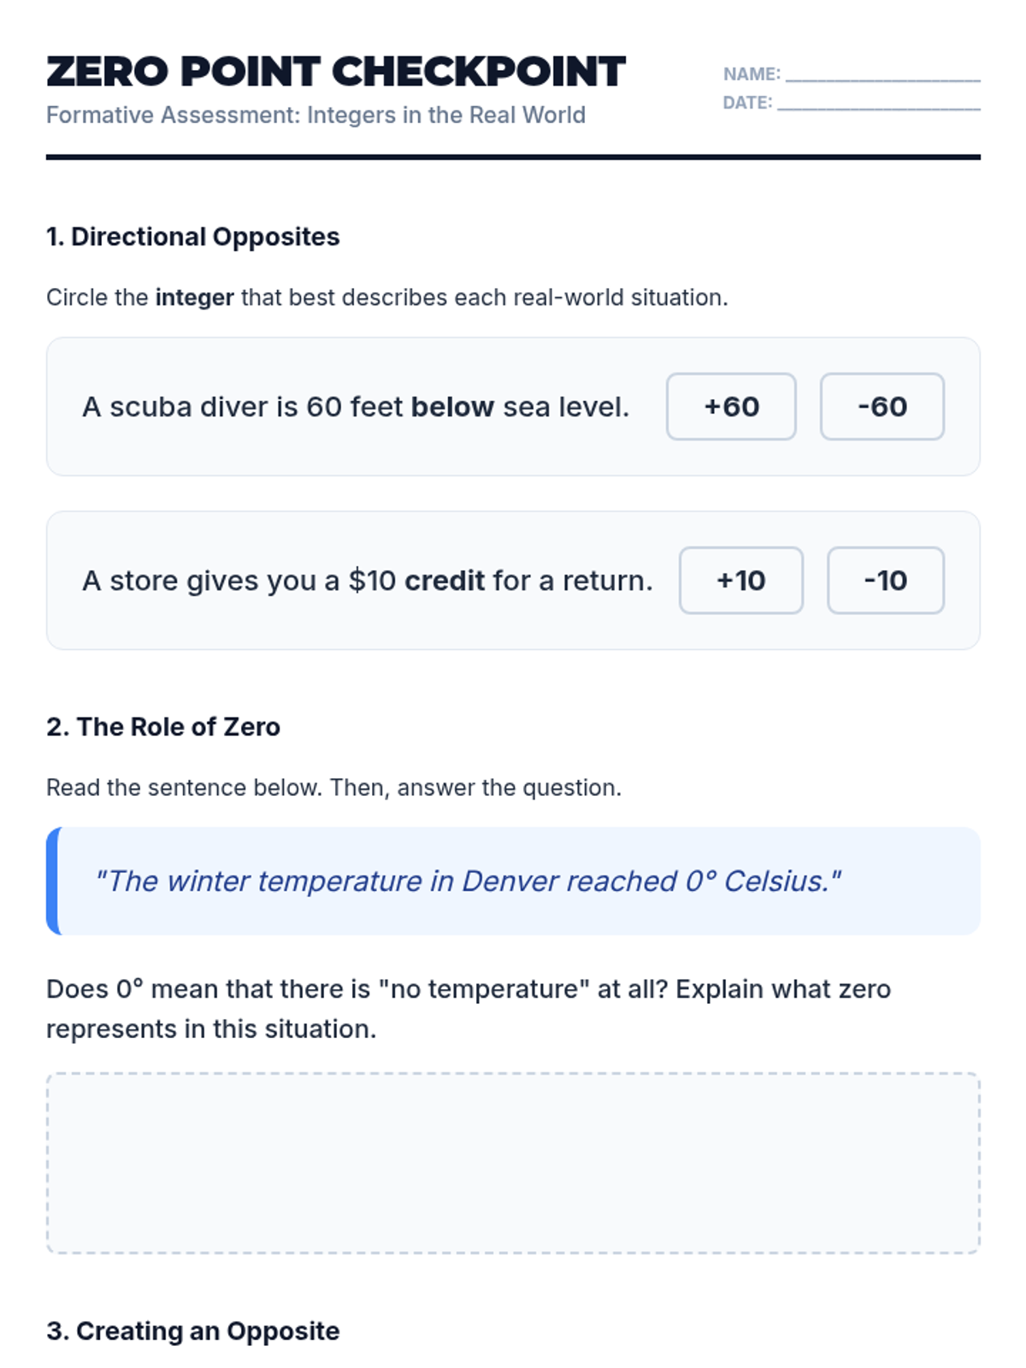Click the Directional Opposites heading
This screenshot has height=1368, width=1026.
(193, 237)
